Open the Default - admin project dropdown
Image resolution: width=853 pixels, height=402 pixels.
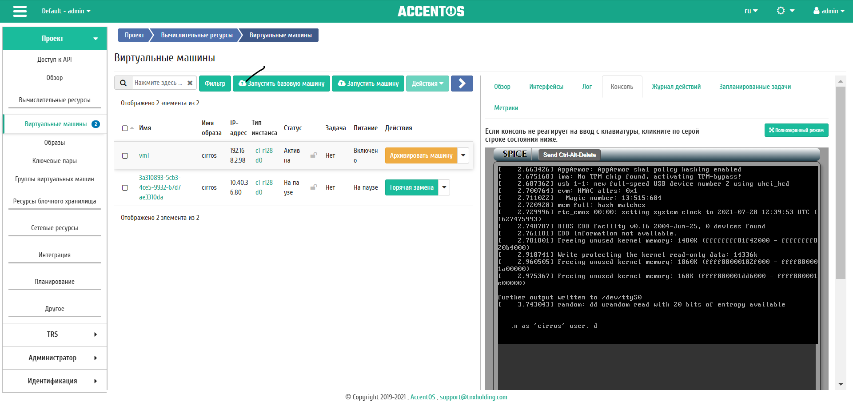(66, 11)
